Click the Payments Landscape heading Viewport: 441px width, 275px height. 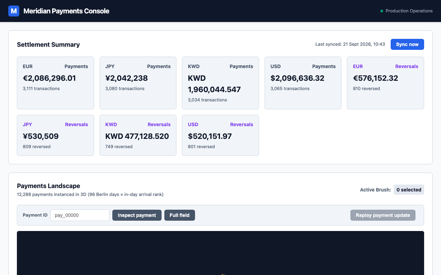[x=49, y=186]
